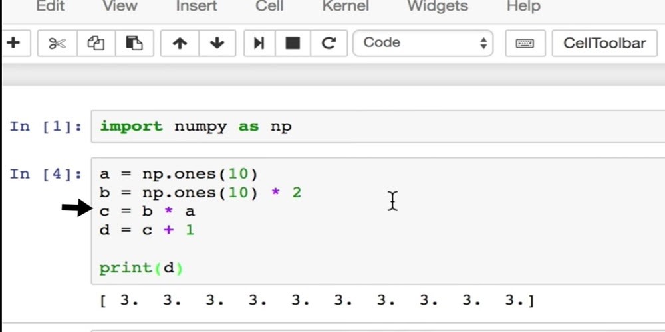The width and height of the screenshot is (665, 332).
Task: Restart kernel using circular arrow icon
Action: coord(329,43)
